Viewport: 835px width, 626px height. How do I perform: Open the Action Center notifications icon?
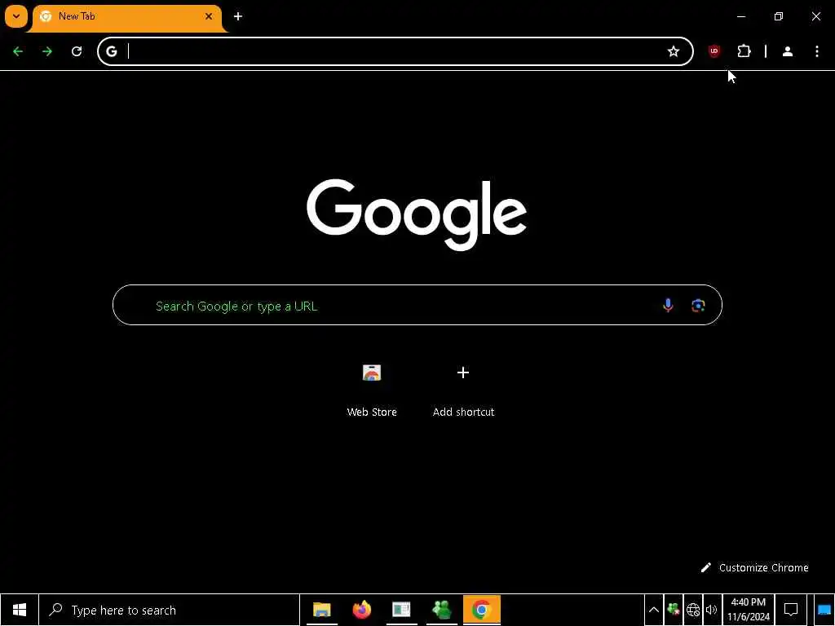click(791, 610)
